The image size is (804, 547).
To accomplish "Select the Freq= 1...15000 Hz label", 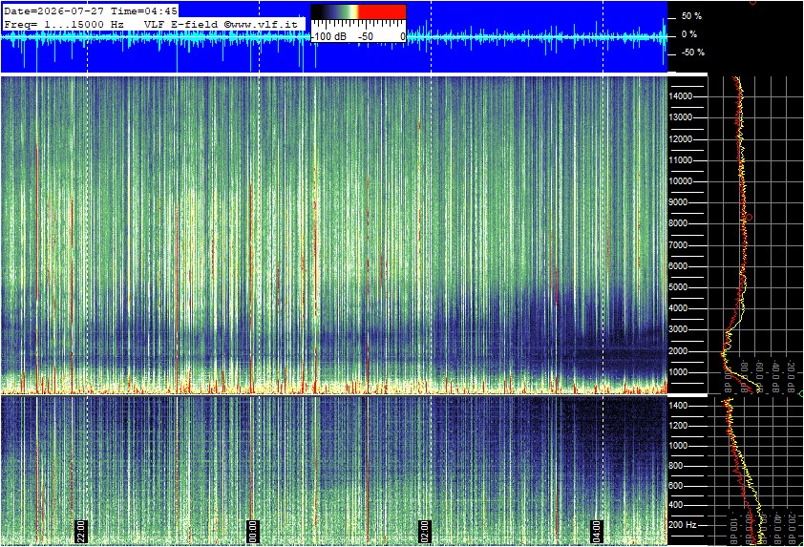I will [x=64, y=24].
